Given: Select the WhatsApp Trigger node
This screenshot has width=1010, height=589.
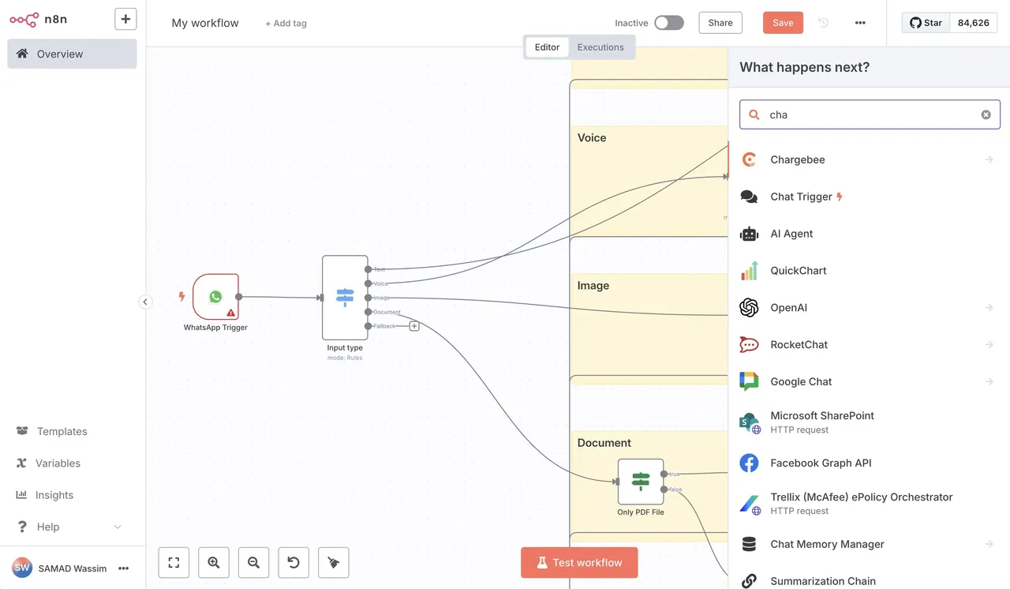Looking at the screenshot, I should (x=215, y=297).
